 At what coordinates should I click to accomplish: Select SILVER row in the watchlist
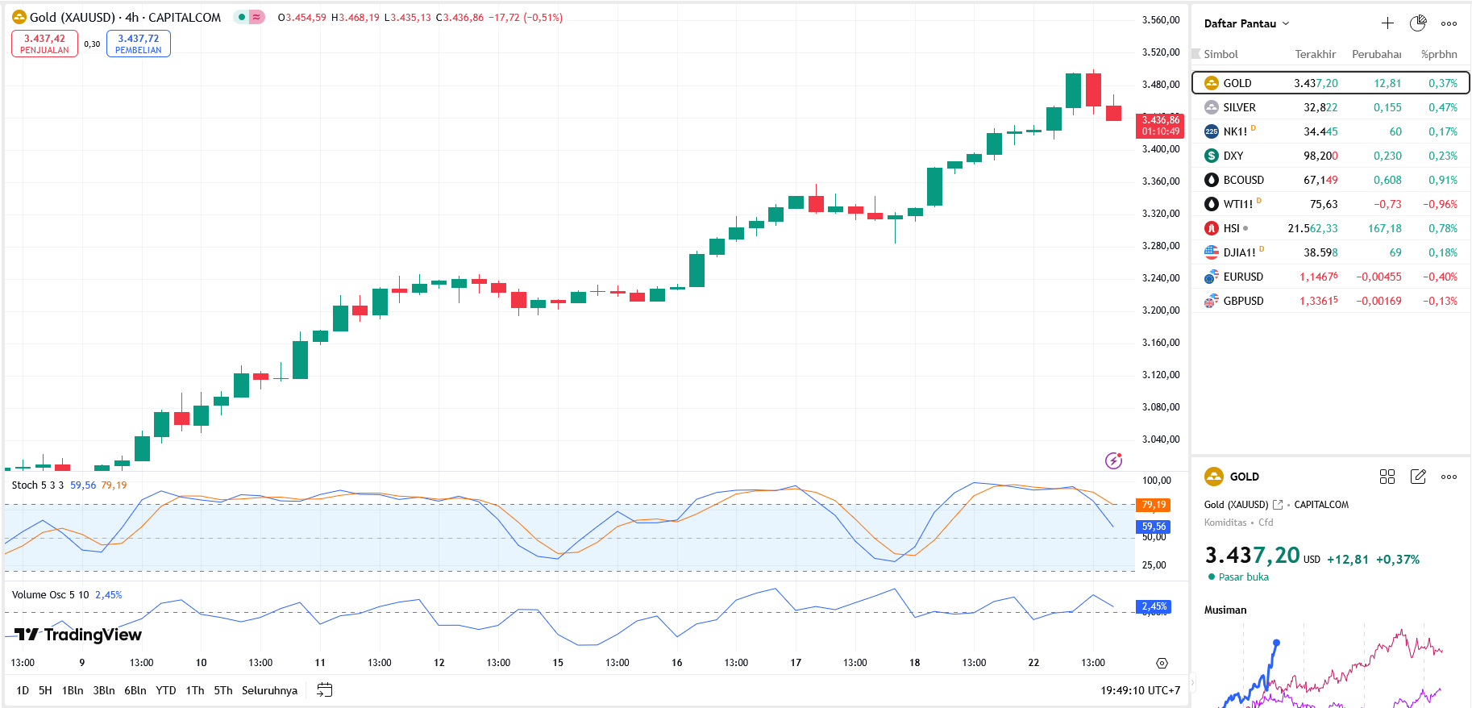point(1330,107)
